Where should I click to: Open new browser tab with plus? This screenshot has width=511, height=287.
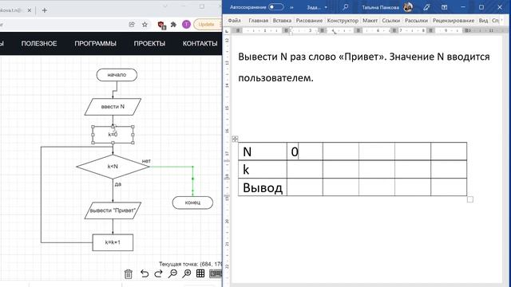(x=45, y=10)
